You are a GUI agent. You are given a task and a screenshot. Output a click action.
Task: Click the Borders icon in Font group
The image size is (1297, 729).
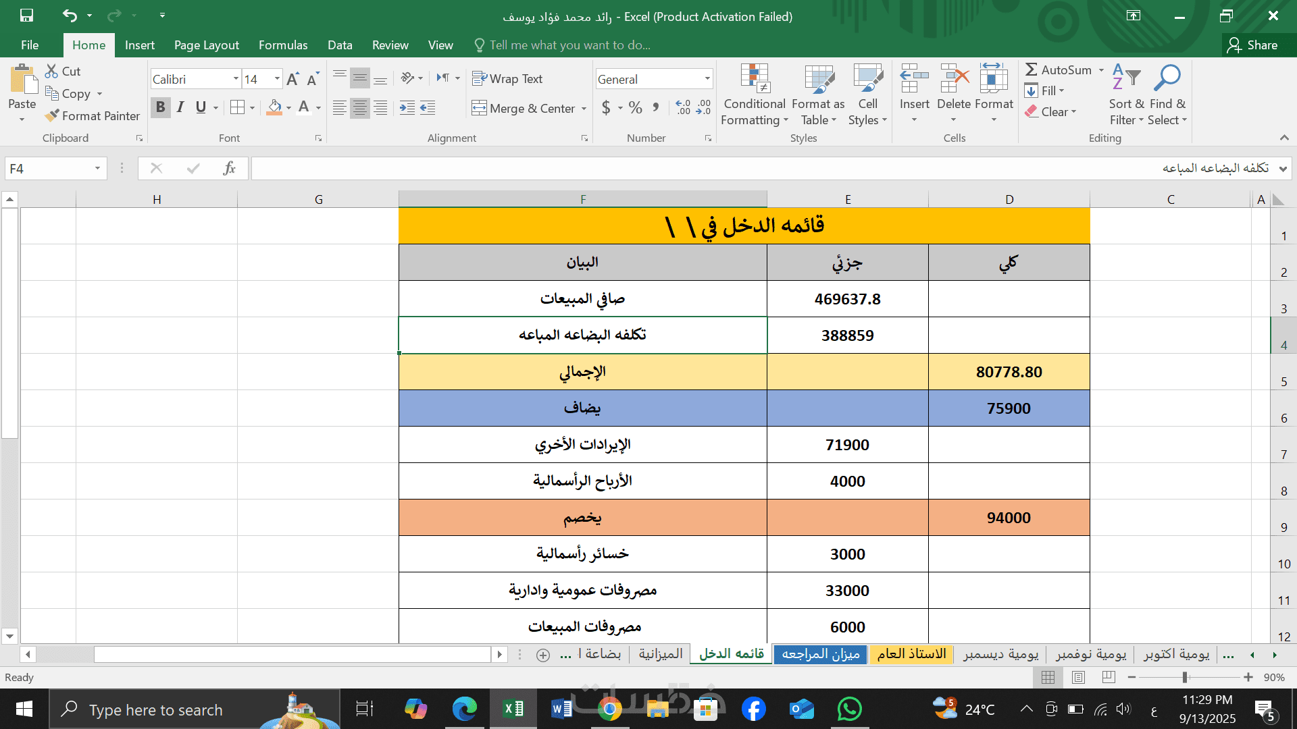[x=237, y=107]
